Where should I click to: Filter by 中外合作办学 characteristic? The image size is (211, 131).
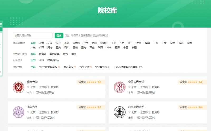point(102,67)
